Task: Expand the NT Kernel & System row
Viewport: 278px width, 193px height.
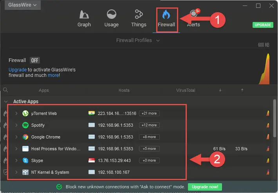Action: pos(16,172)
